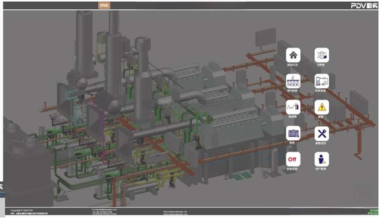Click the red Off system shutdown icon
This screenshot has width=379, height=218.
pyautogui.click(x=293, y=159)
